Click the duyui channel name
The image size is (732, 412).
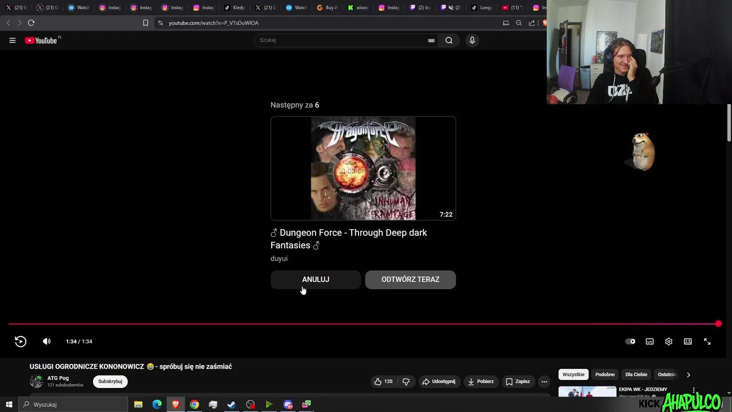[x=279, y=259]
